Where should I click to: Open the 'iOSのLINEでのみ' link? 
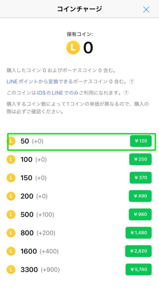[x=58, y=93]
